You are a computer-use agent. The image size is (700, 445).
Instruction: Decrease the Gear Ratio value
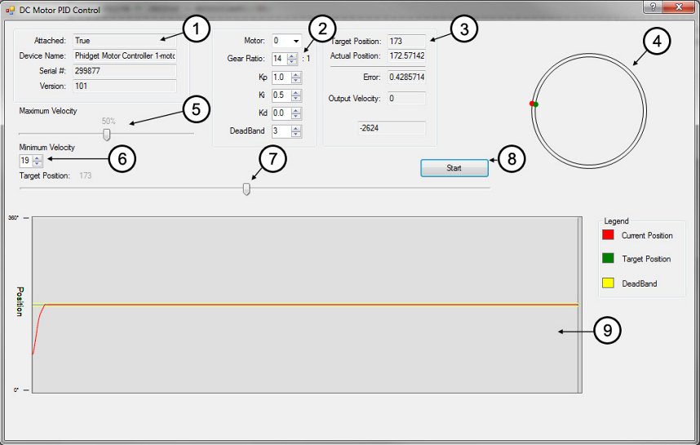pos(292,62)
